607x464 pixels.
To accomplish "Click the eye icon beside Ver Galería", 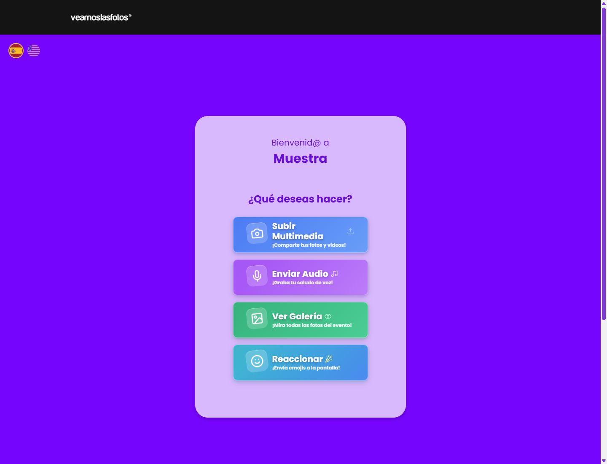I will click(x=328, y=316).
